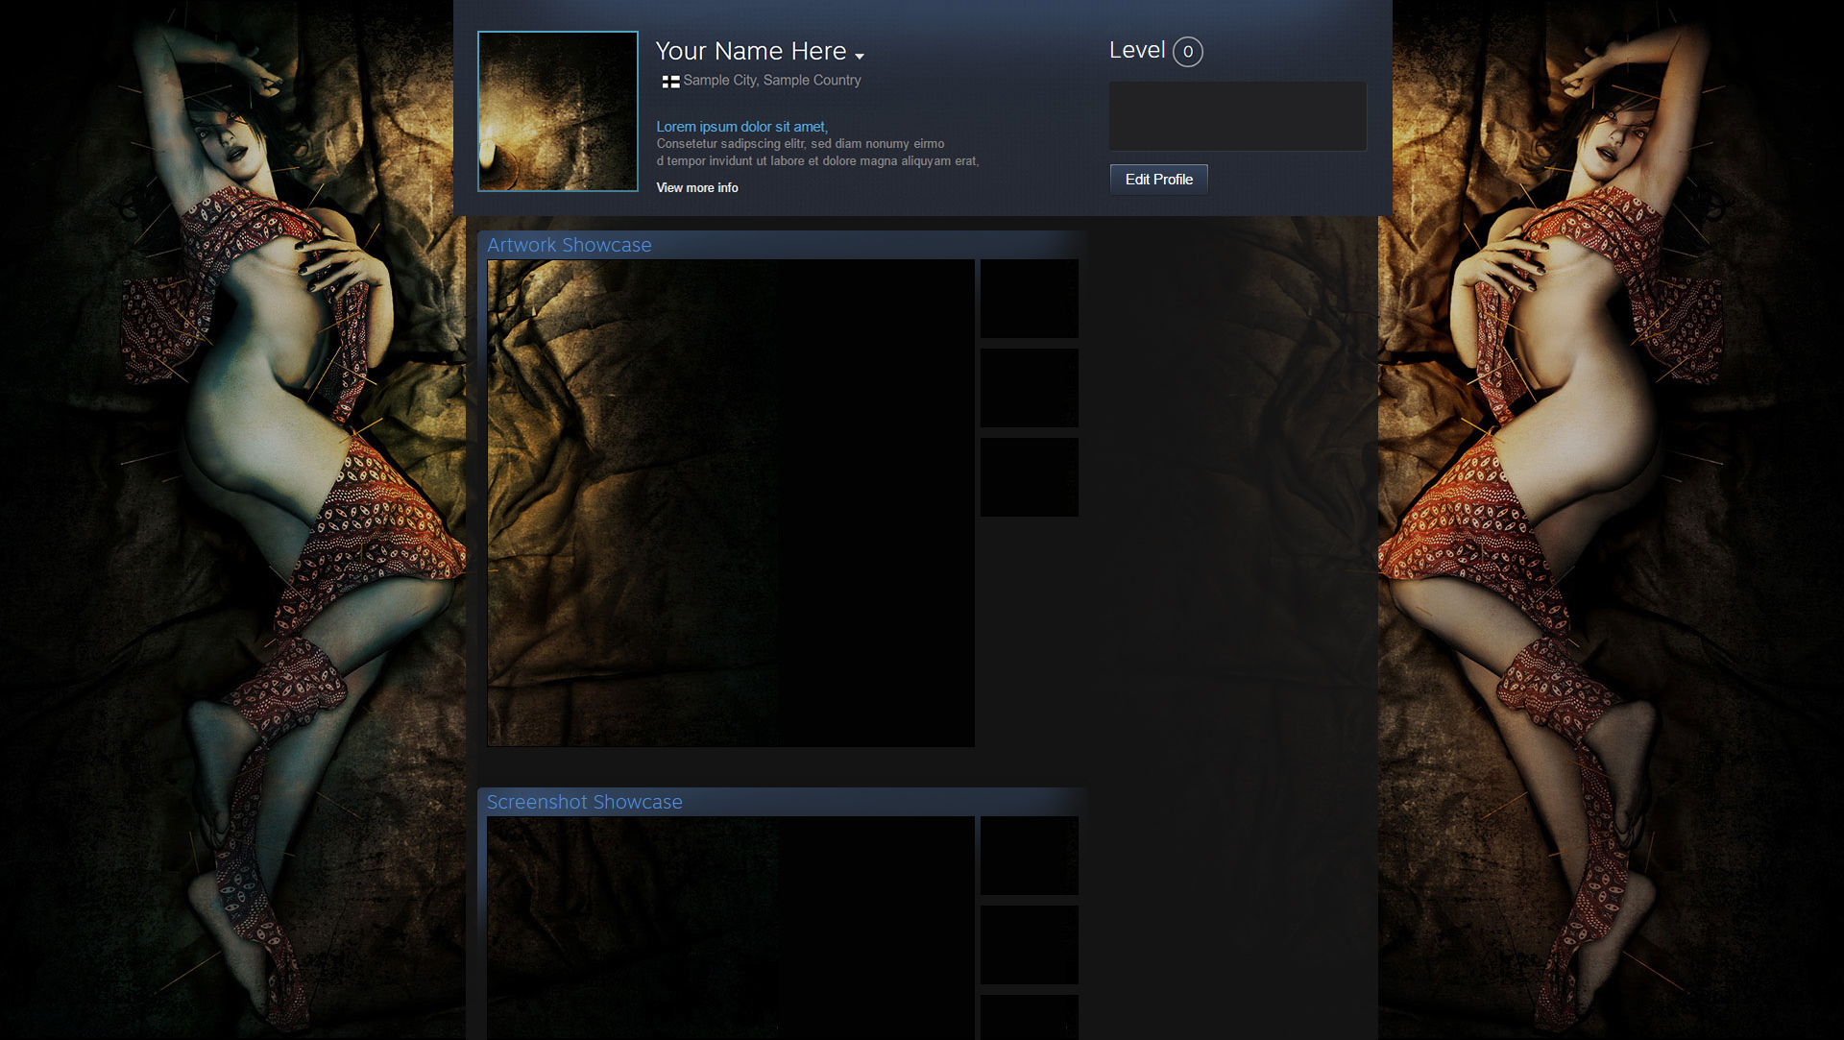Image resolution: width=1844 pixels, height=1040 pixels.
Task: Select the second small Artwork Showcase thumbnail
Action: click(x=1029, y=388)
